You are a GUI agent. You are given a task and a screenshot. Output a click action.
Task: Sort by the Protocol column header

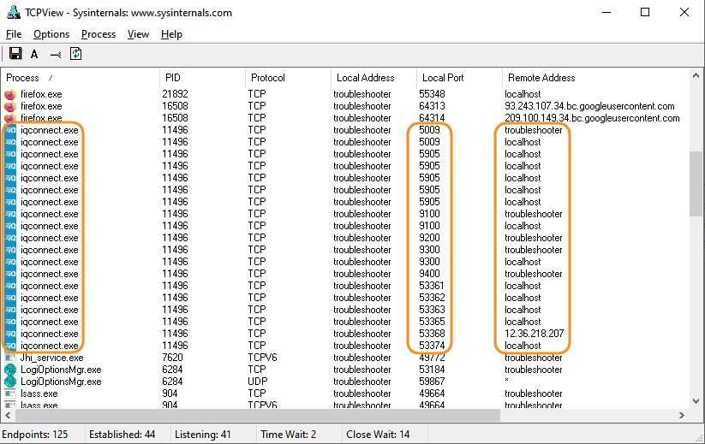pyautogui.click(x=288, y=78)
